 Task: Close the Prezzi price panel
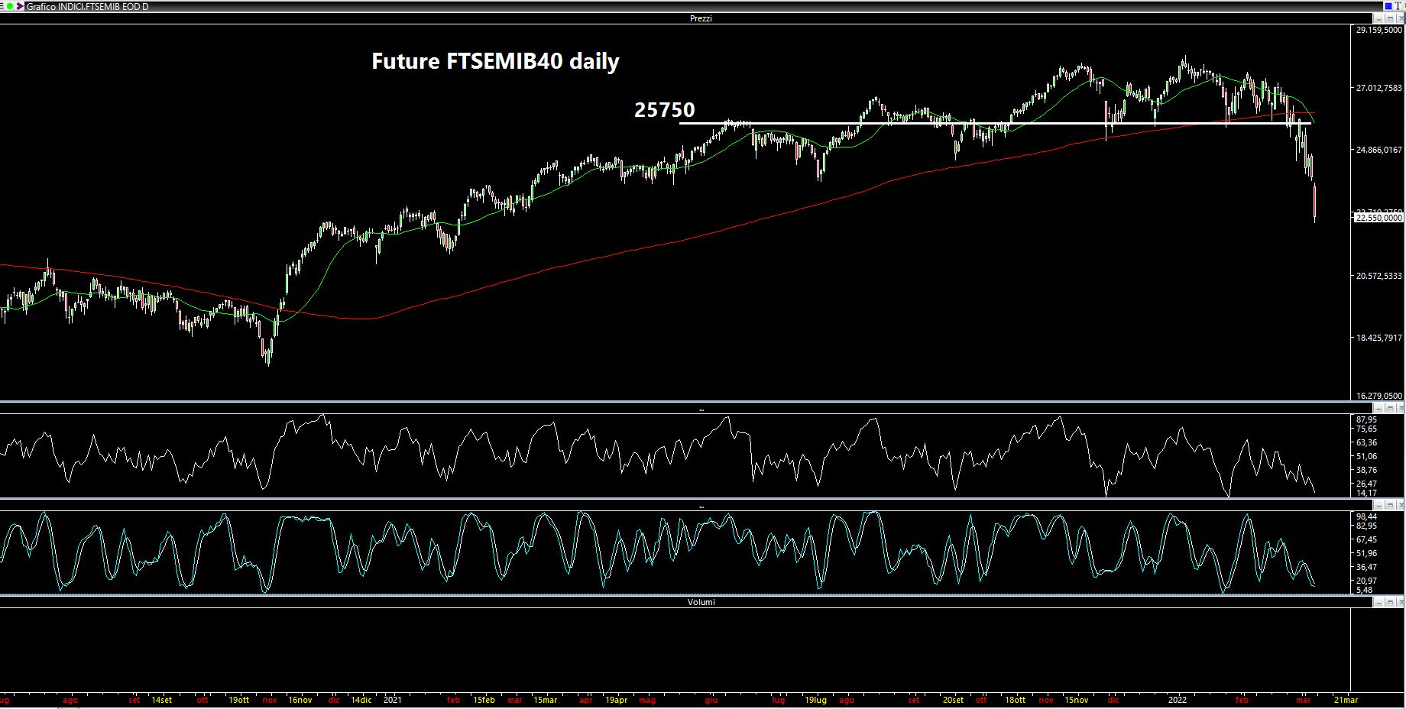1399,18
